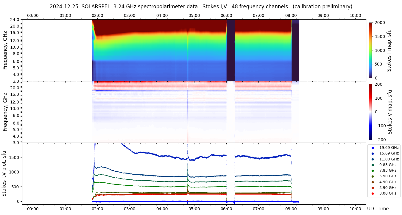The width and height of the screenshot is (402, 215).
Task: Select the 3.00 GHz red legend marker
Action: (373, 193)
